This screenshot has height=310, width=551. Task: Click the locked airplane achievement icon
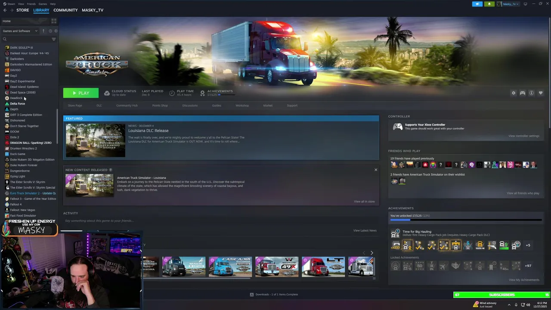pyautogui.click(x=443, y=266)
